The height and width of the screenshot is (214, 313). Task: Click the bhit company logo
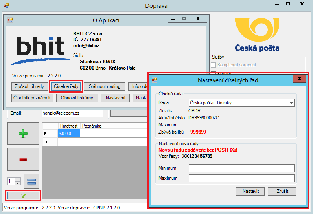point(41,50)
